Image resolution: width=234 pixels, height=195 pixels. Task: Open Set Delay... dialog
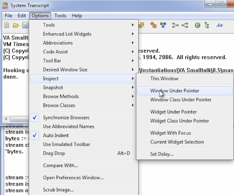(185, 154)
